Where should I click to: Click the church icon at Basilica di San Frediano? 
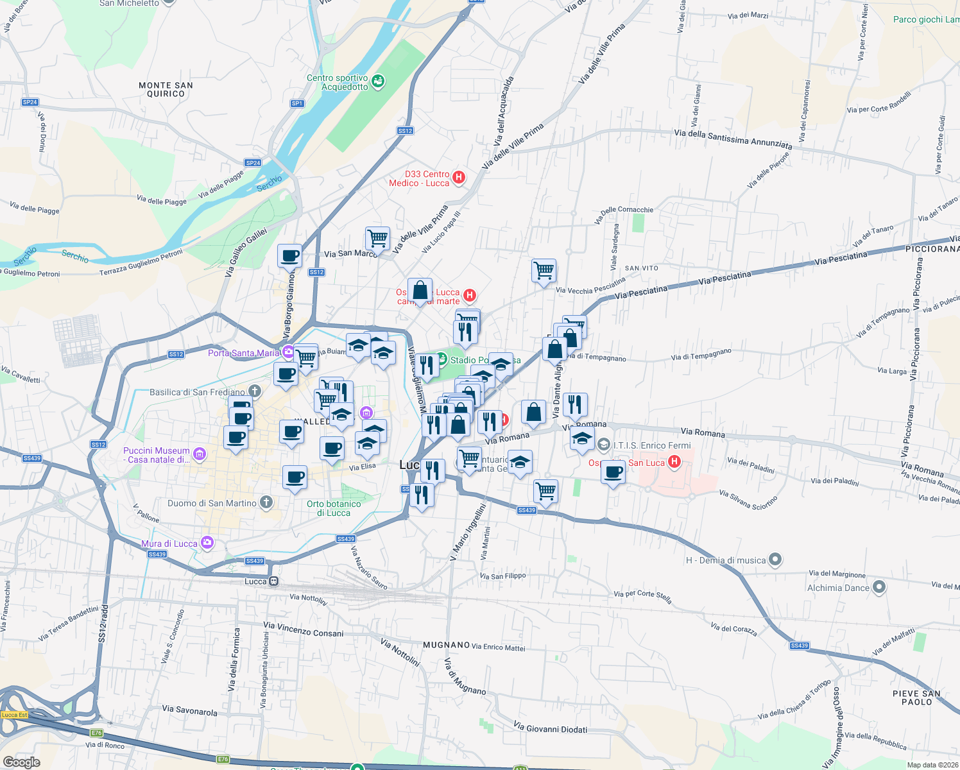coord(254,391)
